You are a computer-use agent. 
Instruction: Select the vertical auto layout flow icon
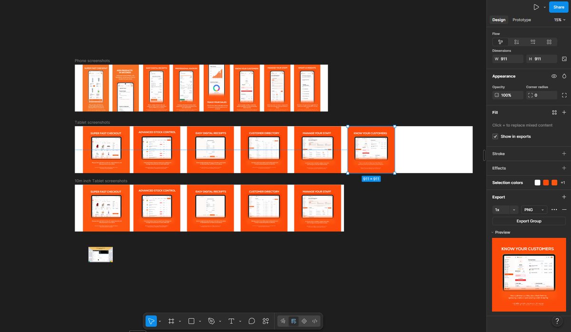pos(517,42)
